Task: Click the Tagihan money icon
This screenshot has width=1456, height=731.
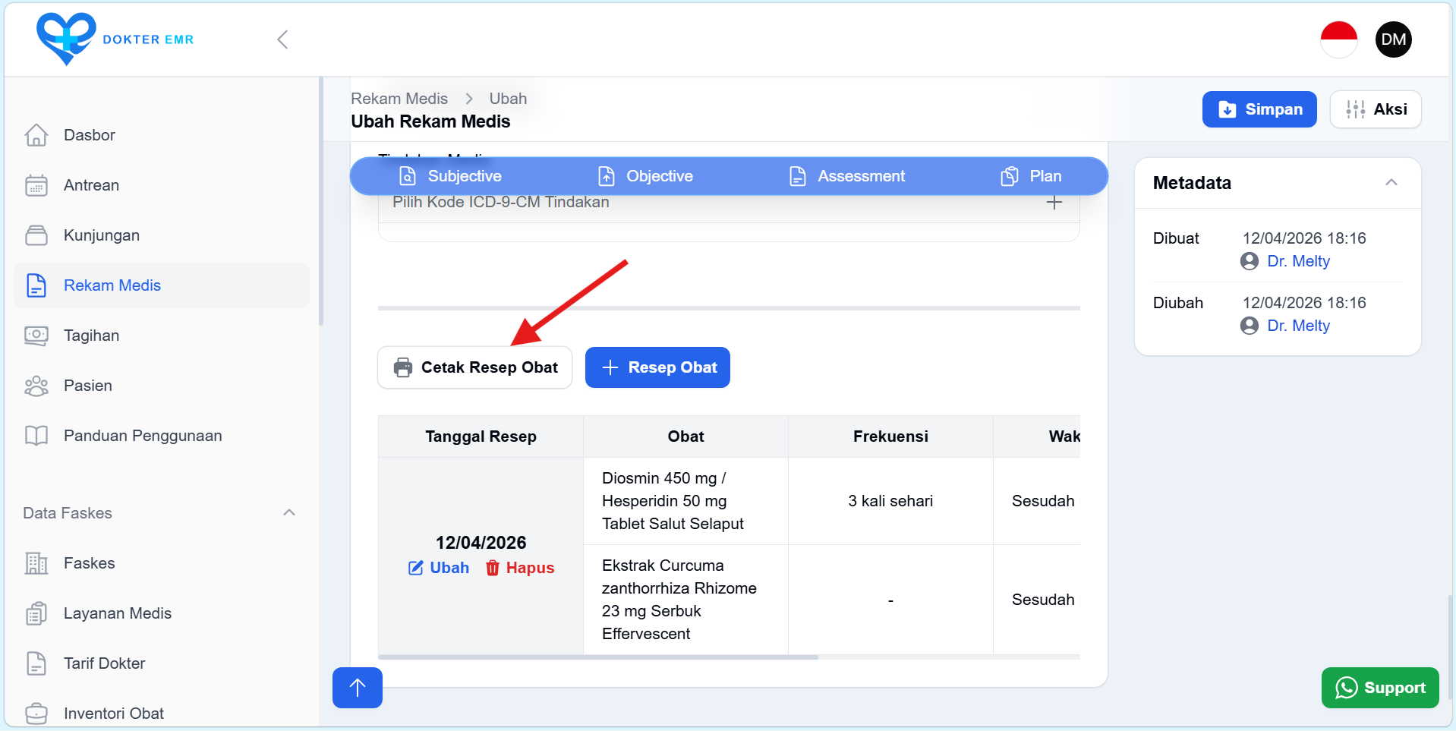Action: 36,336
